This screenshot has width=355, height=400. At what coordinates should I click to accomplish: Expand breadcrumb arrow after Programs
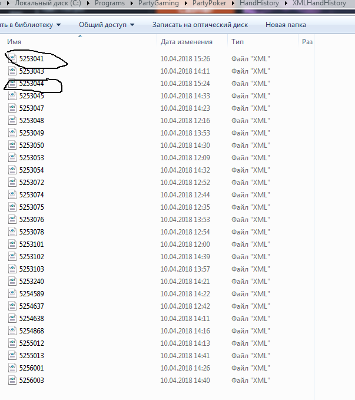point(132,4)
